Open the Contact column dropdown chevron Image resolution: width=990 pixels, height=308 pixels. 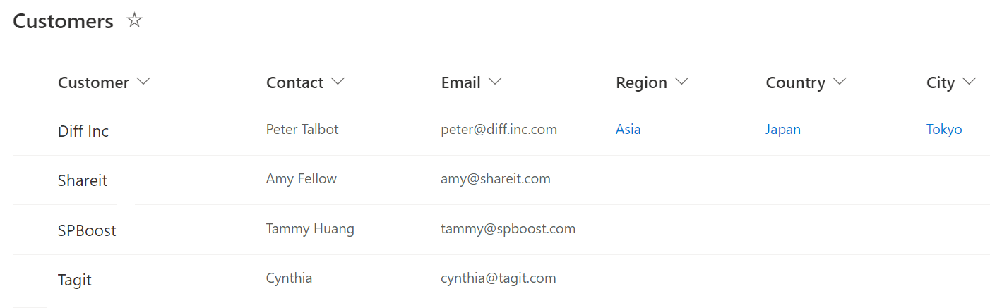coord(338,82)
